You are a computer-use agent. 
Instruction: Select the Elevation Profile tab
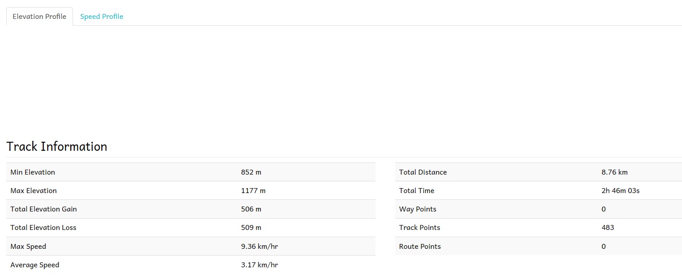tap(39, 17)
